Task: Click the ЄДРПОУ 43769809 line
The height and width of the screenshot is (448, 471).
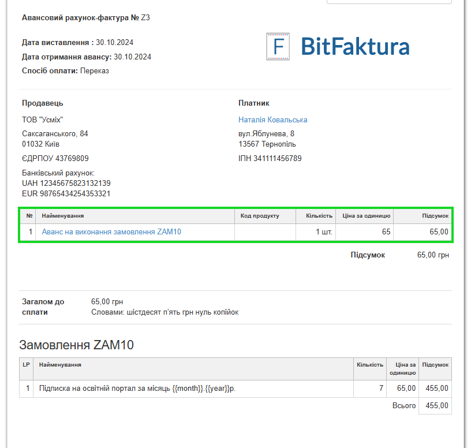Action: point(55,158)
